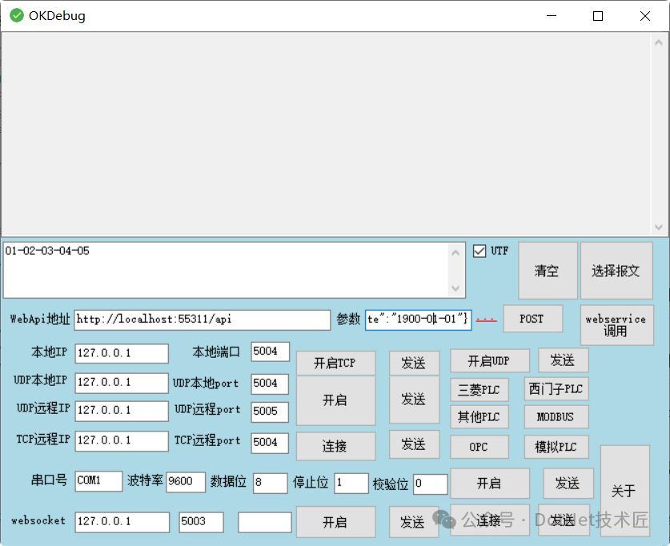The width and height of the screenshot is (670, 546).
Task: Click 连接 in the TCP远程port row
Action: pos(336,446)
